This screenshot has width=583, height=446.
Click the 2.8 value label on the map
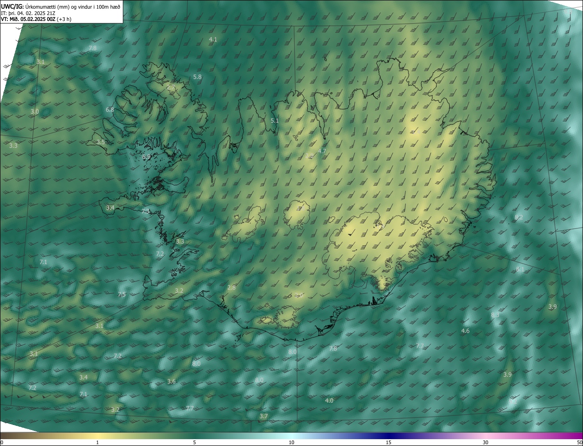231,288
